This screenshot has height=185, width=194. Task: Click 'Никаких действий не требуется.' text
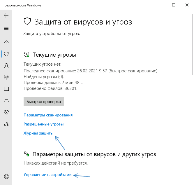(56, 163)
